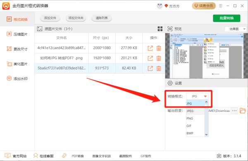Open file 4cf41e12caed423b89fca847 export icon

[150, 48]
